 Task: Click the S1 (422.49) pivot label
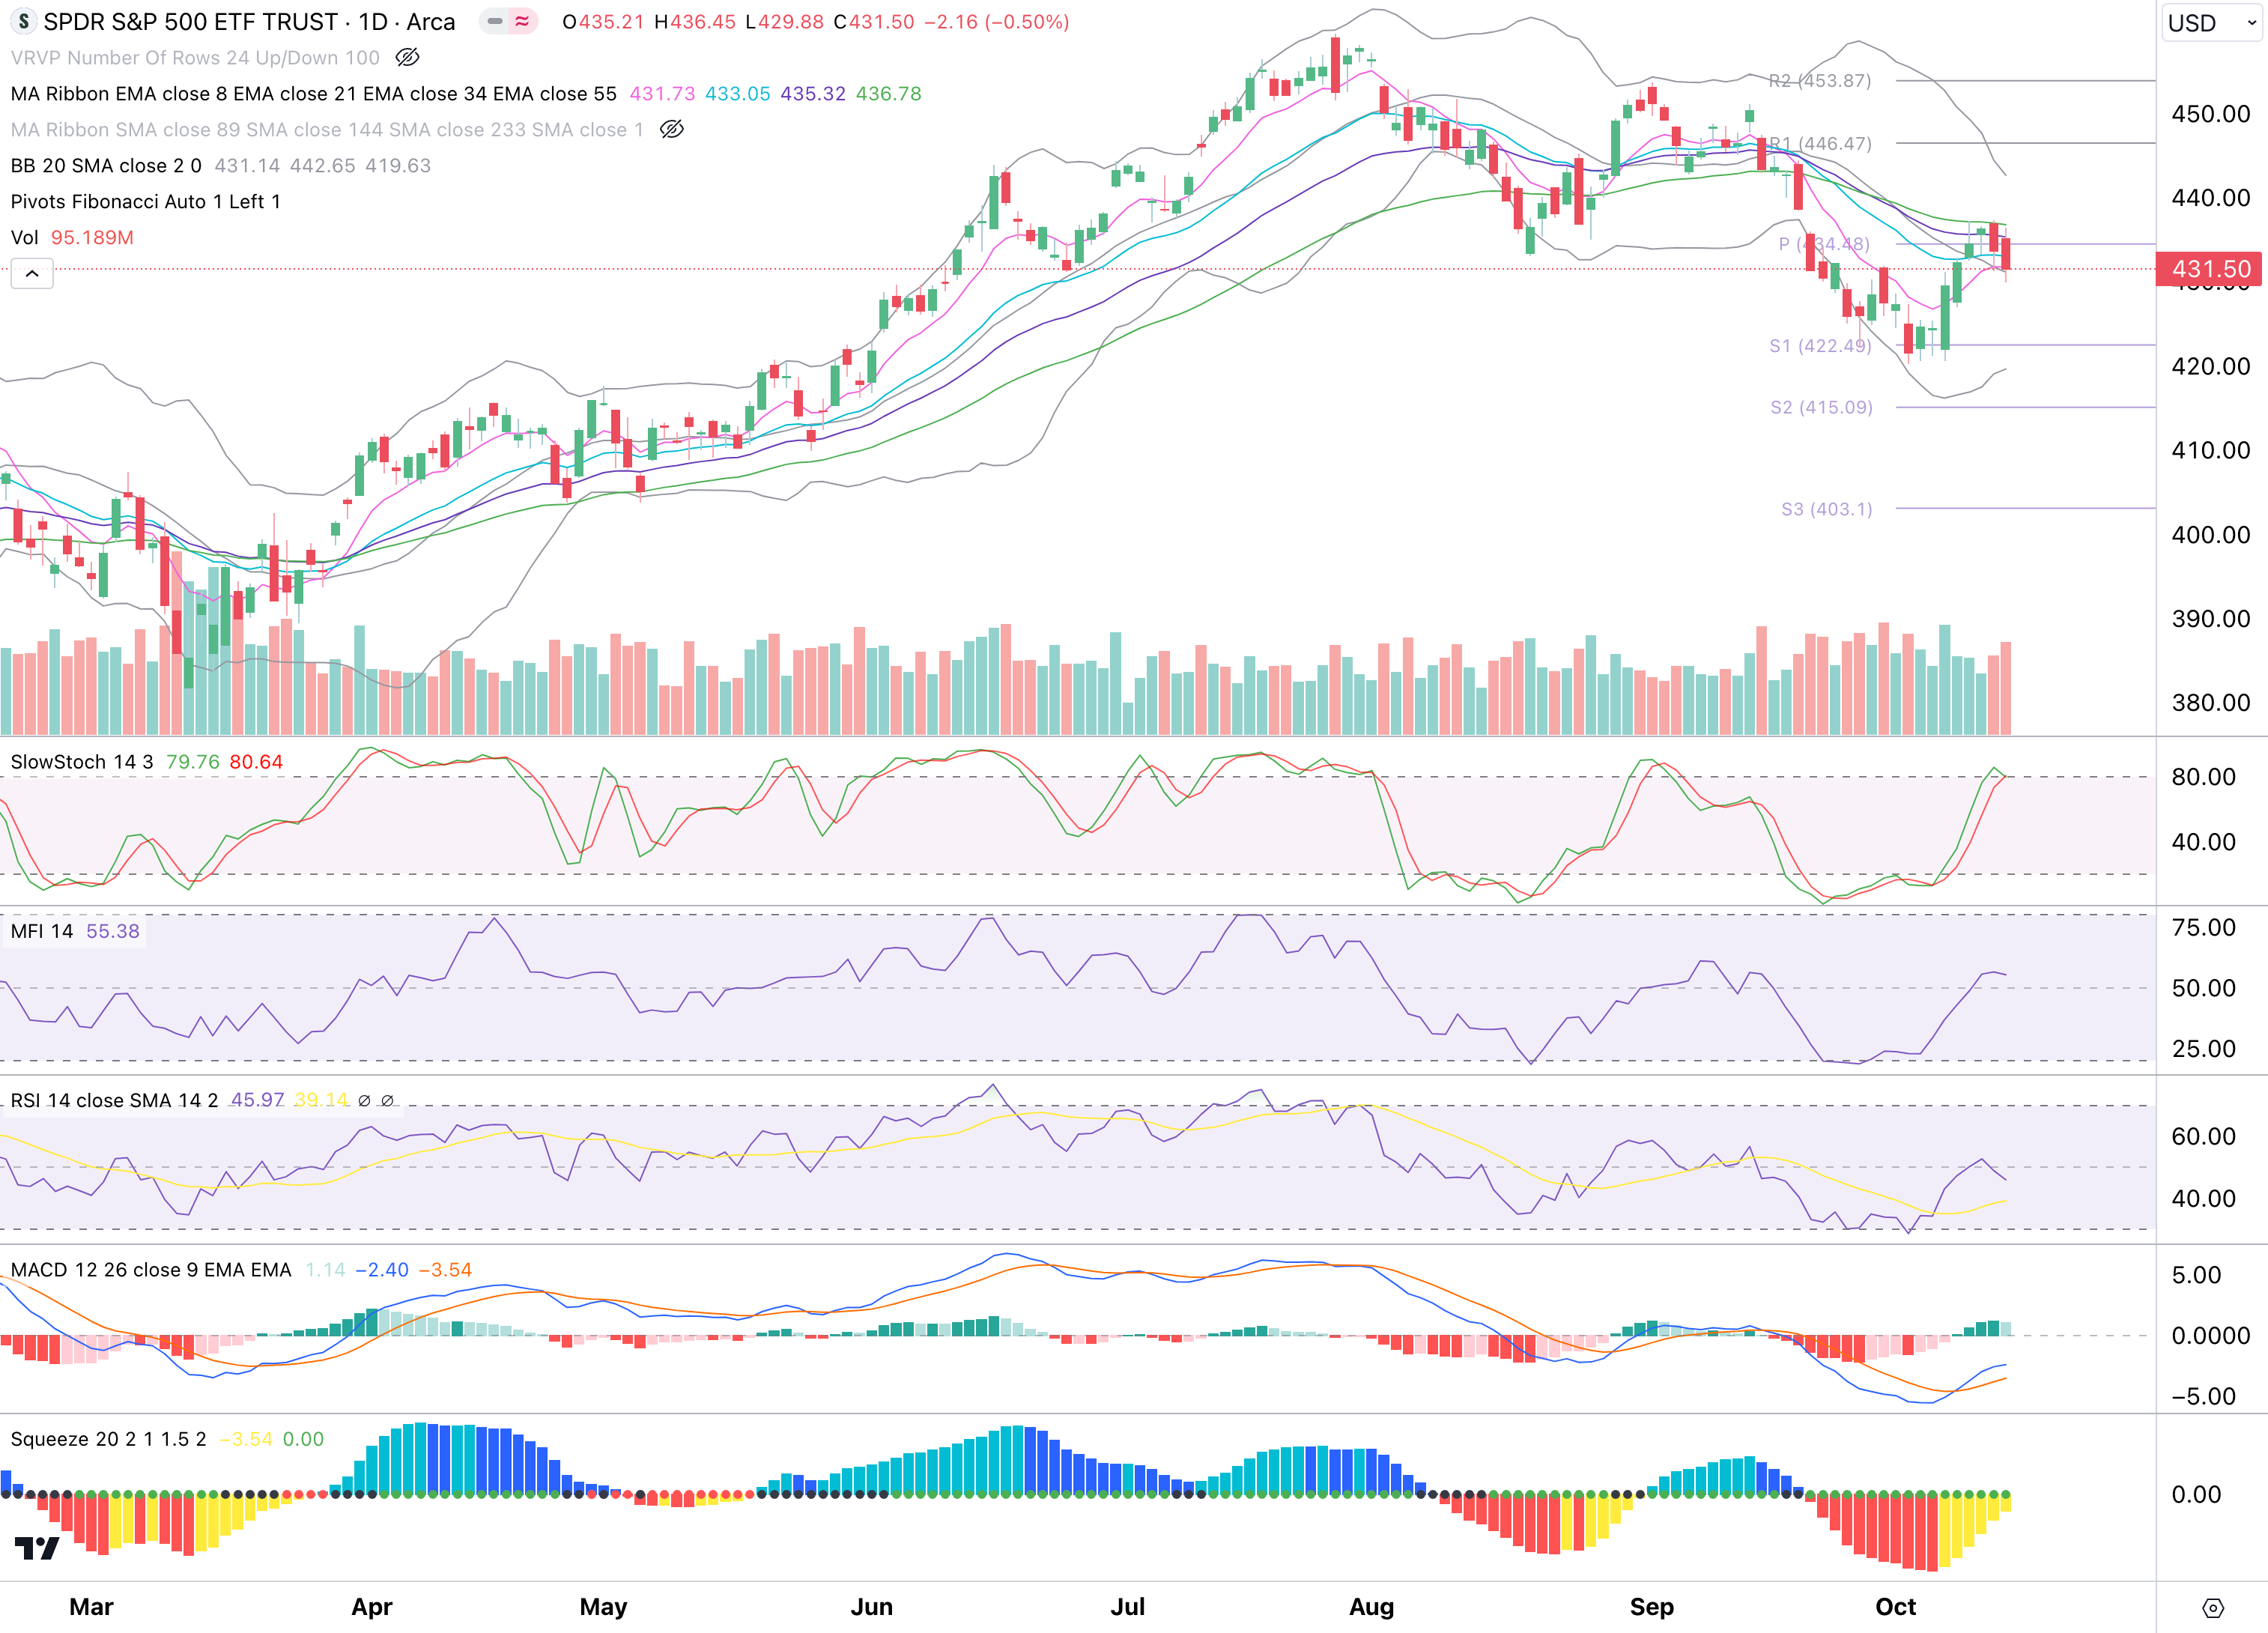tap(1819, 345)
